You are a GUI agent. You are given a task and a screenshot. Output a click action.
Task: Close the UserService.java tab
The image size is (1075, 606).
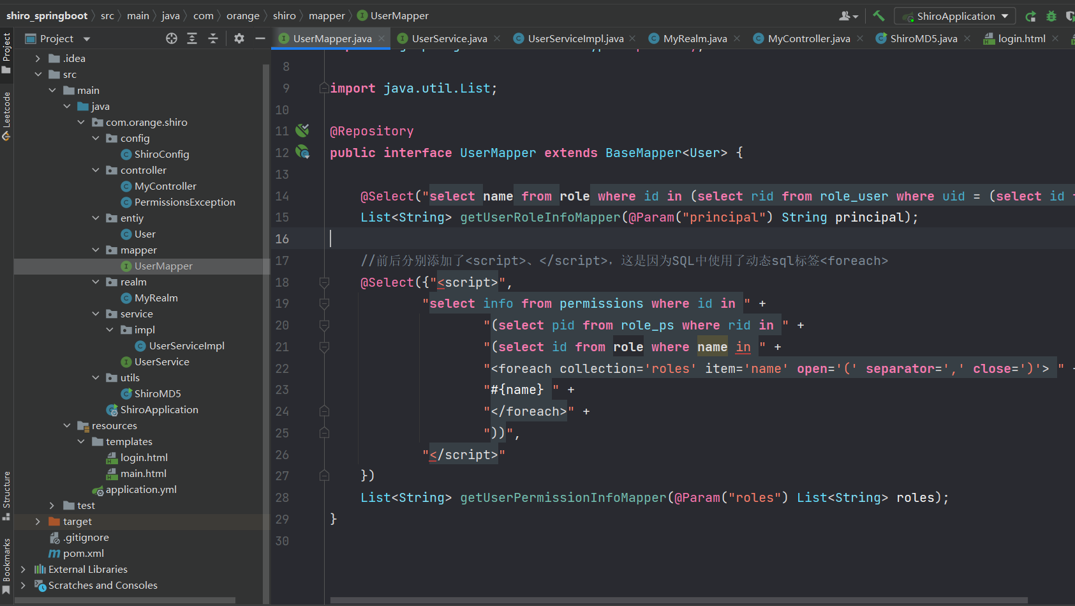497,38
